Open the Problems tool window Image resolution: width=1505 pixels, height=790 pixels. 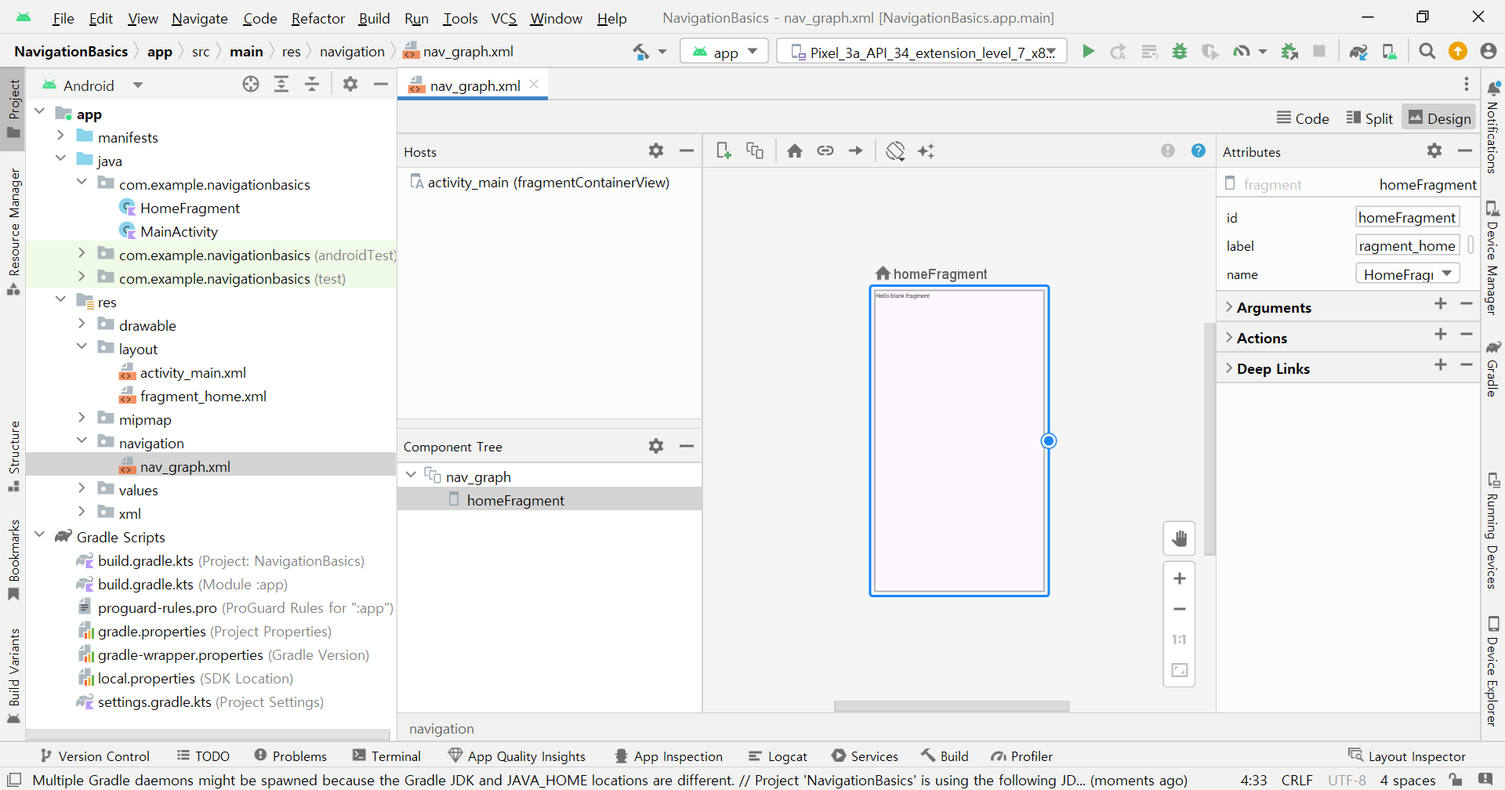pos(291,756)
